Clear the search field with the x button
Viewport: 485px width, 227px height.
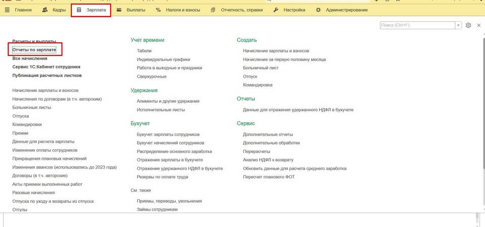point(458,25)
